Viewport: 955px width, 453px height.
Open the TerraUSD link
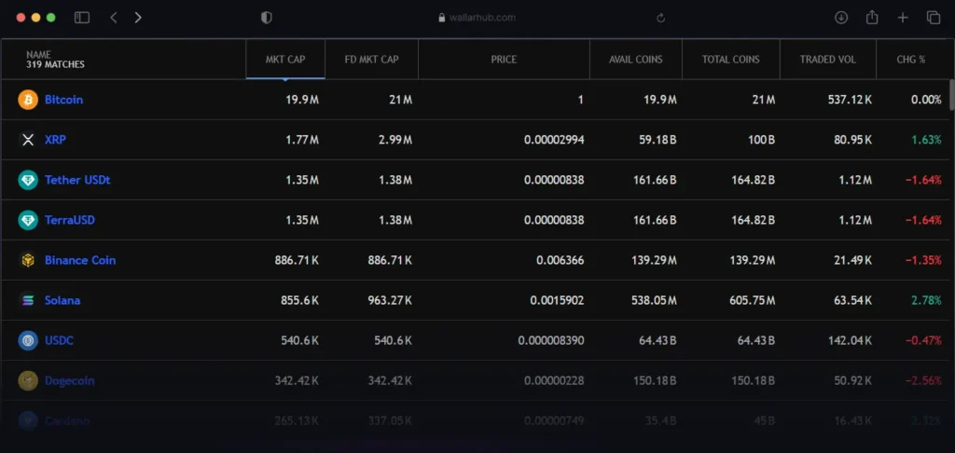(70, 220)
